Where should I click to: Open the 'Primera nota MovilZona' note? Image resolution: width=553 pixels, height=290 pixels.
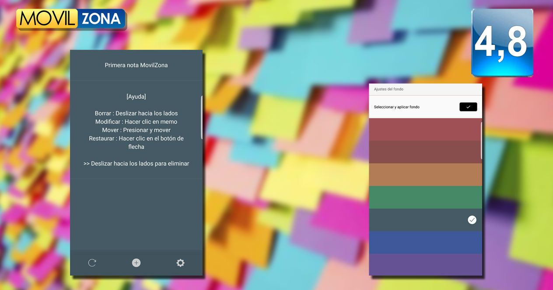pos(136,65)
